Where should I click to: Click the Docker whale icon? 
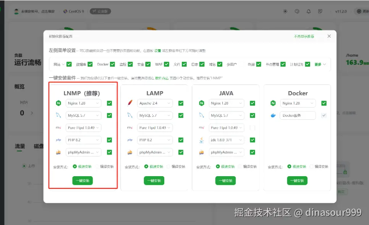273,115
